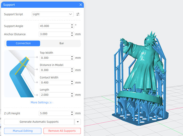Decrease the Contact Width stepper value
This screenshot has width=183, height=136.
(x=72, y=84)
